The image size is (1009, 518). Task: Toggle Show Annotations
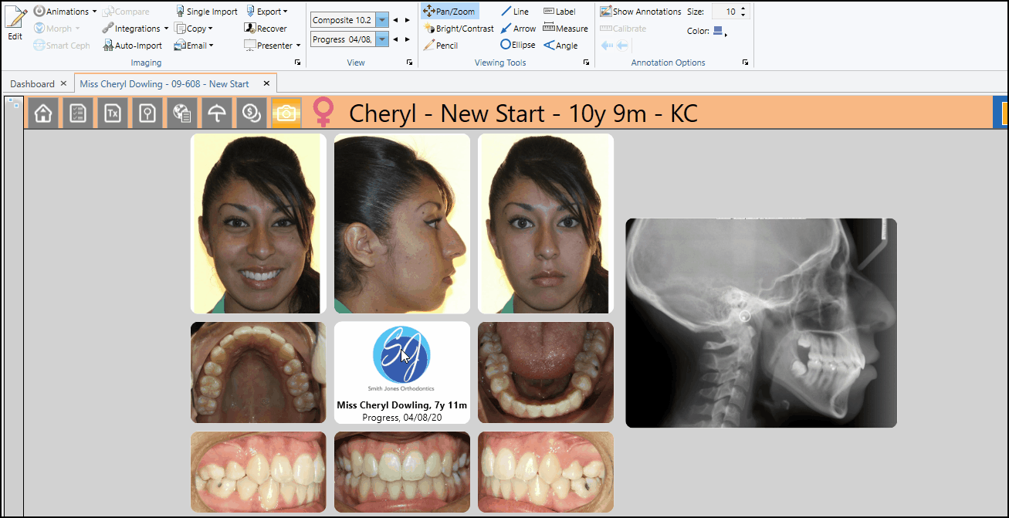click(641, 12)
